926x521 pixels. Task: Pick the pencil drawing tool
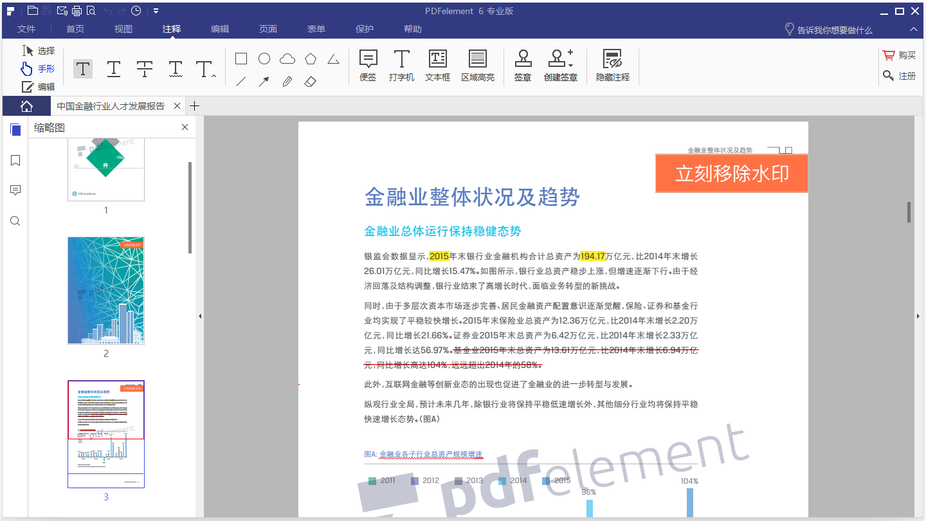287,82
